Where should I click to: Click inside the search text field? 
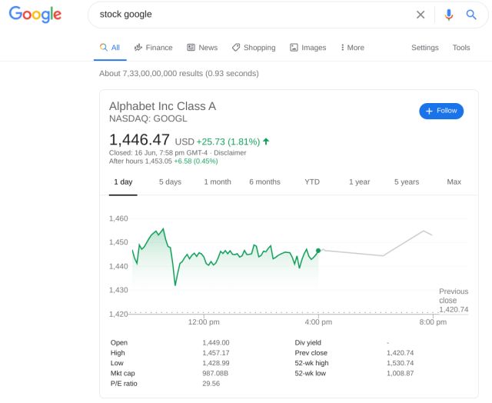251,15
